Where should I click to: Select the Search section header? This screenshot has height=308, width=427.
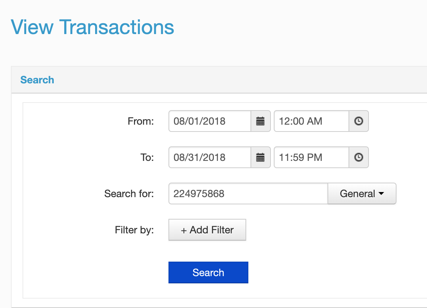pos(37,80)
